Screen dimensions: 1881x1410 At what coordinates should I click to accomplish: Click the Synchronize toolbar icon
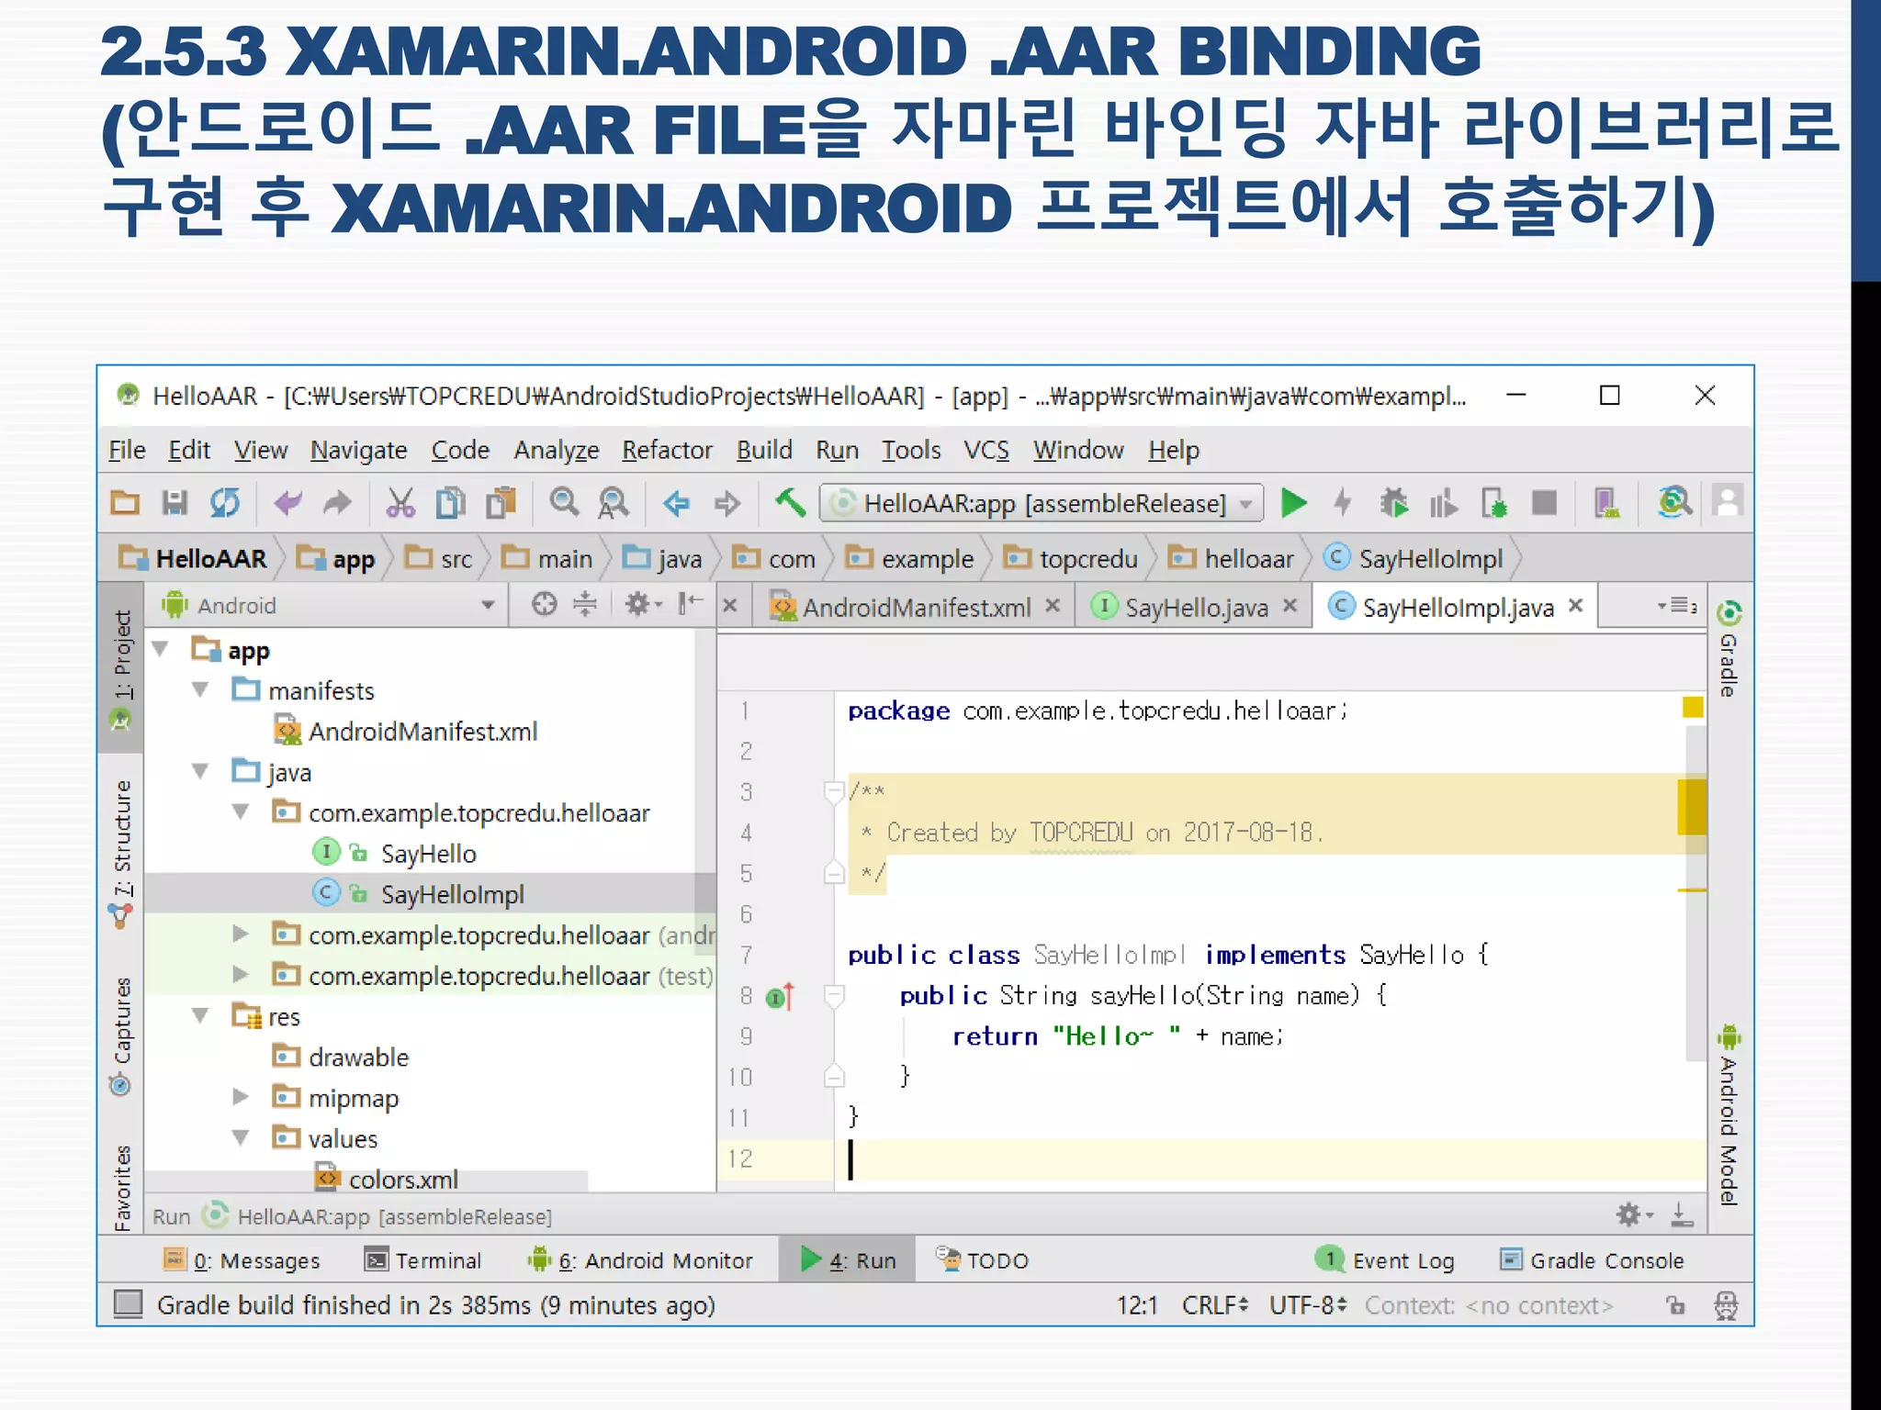point(225,503)
